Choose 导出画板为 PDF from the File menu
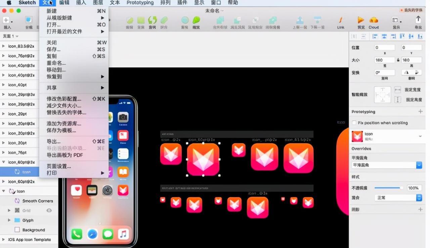Viewport: 430px width, 248px height. pyautogui.click(x=65, y=155)
